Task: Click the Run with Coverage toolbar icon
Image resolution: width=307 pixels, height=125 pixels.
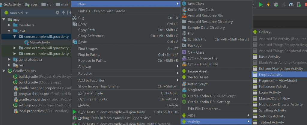Action: coord(284,5)
